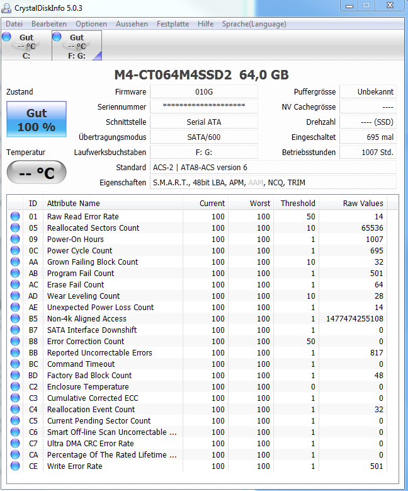This screenshot has width=408, height=491.
Task: Click raw value 817
Action: coord(377,352)
